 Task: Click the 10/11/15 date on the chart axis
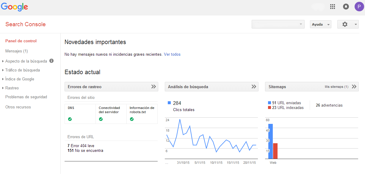click(x=216, y=163)
